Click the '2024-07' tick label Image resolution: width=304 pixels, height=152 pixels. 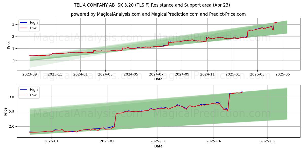click(x=156, y=74)
